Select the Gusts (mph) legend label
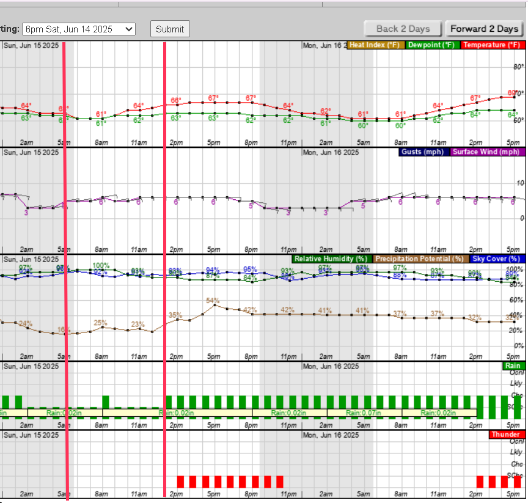 pos(424,152)
